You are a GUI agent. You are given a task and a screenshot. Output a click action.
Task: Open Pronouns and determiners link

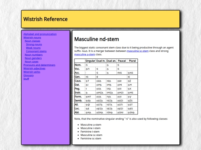tap(39, 65)
